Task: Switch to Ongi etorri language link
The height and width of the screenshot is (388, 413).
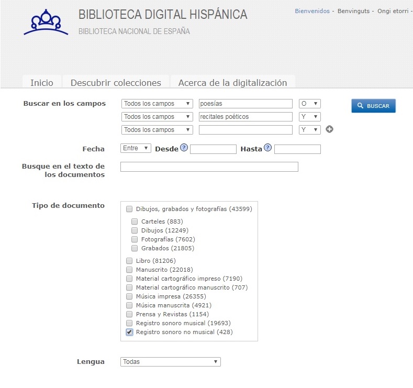Action: coord(393,11)
